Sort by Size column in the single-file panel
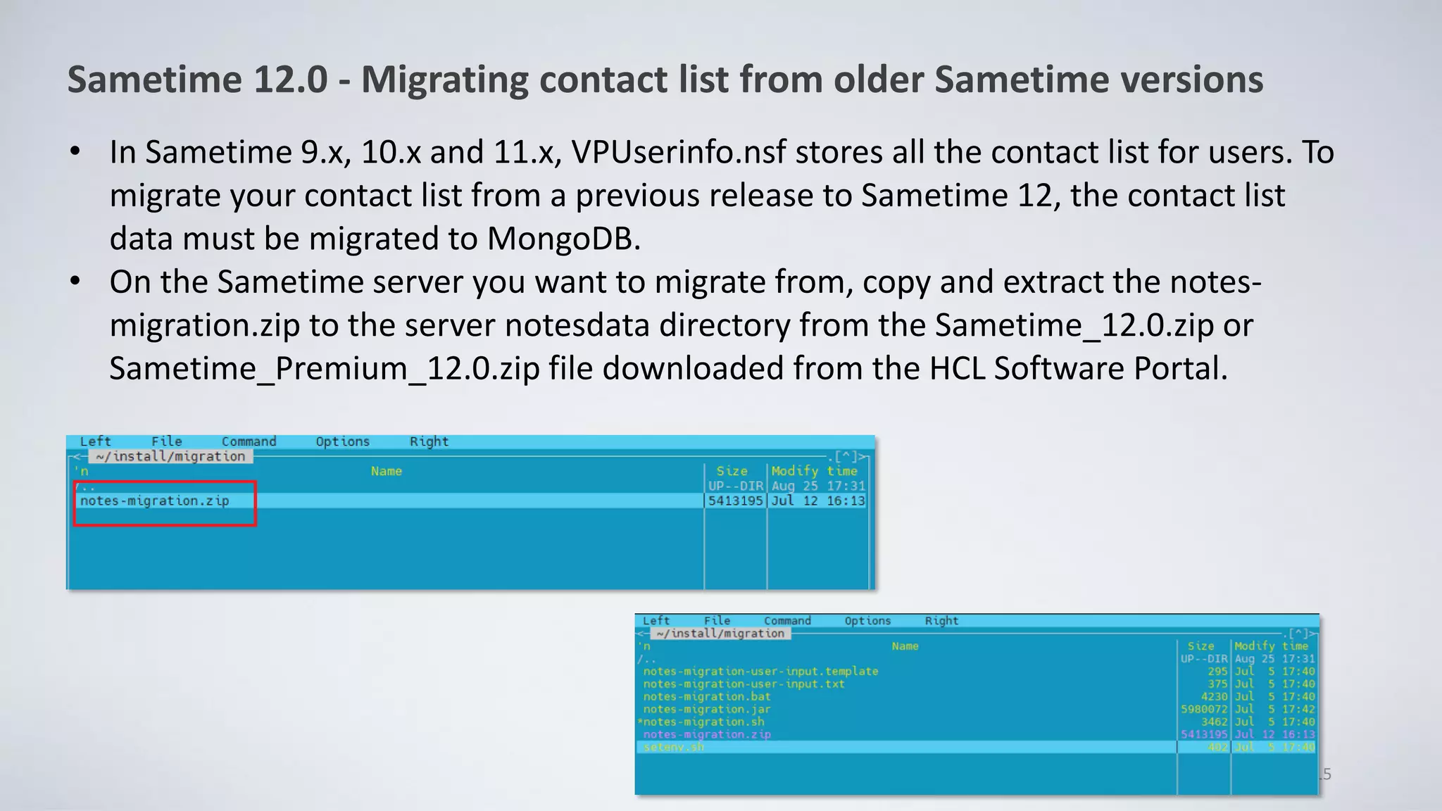 (732, 471)
